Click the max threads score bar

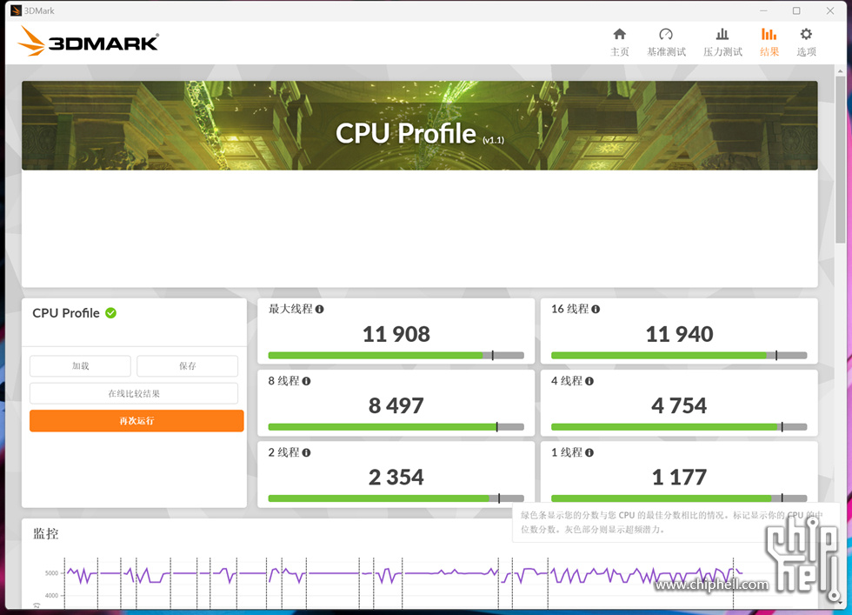click(x=396, y=356)
